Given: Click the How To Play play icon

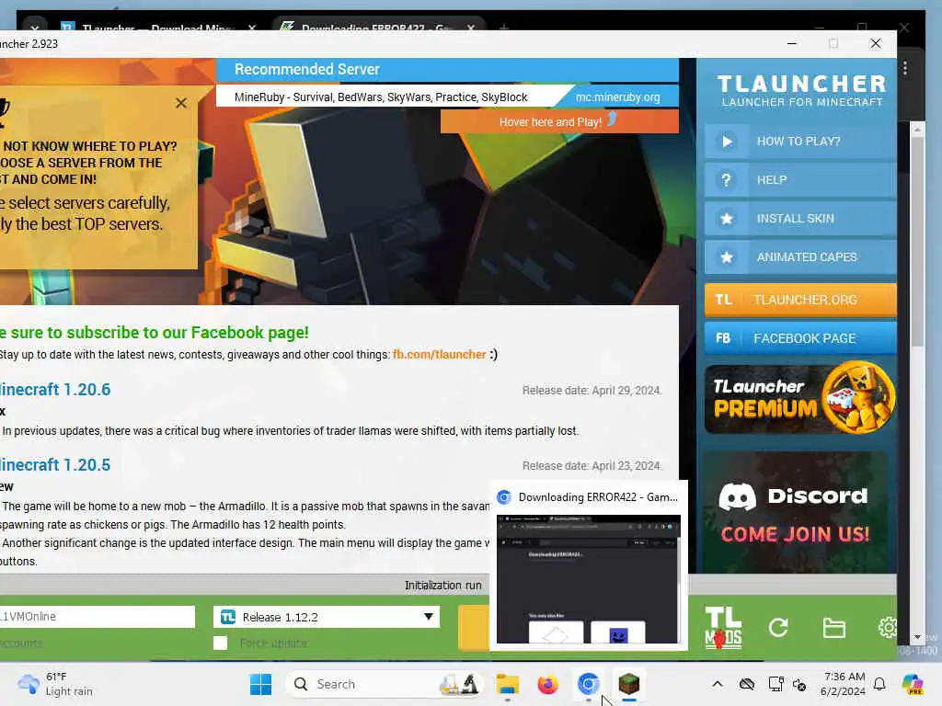Looking at the screenshot, I should pyautogui.click(x=727, y=142).
